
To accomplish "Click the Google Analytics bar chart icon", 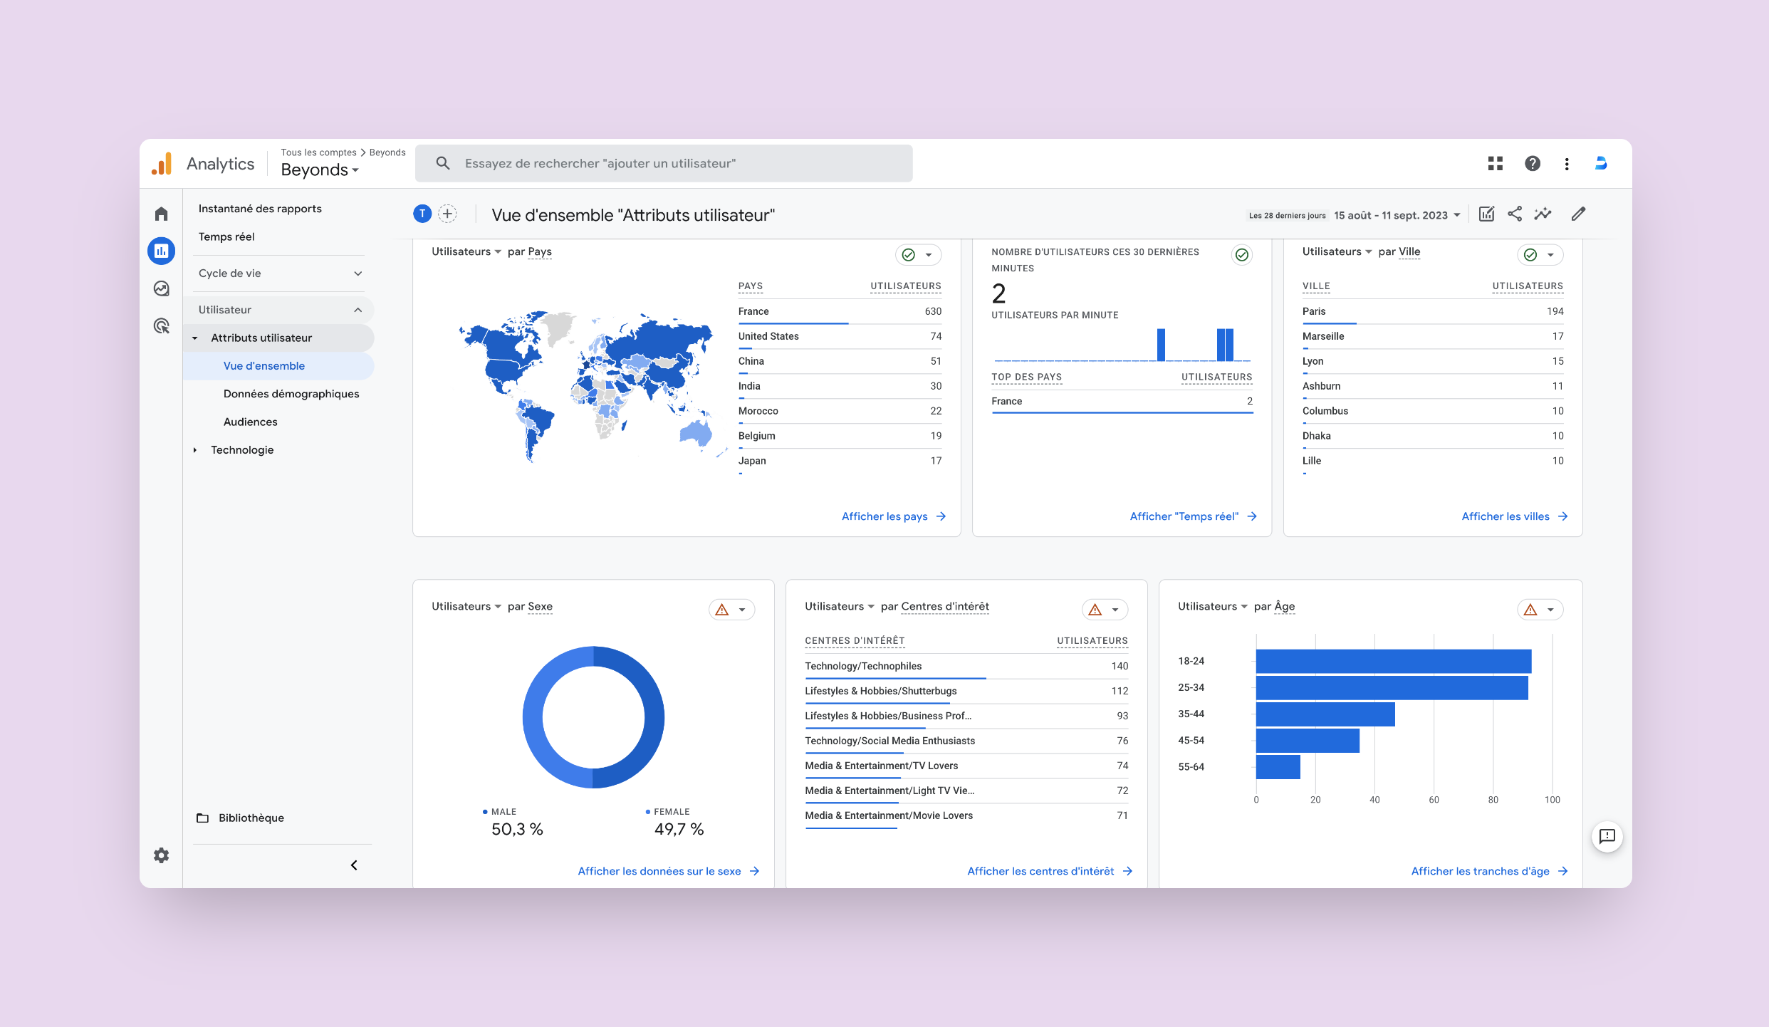I will pyautogui.click(x=162, y=247).
